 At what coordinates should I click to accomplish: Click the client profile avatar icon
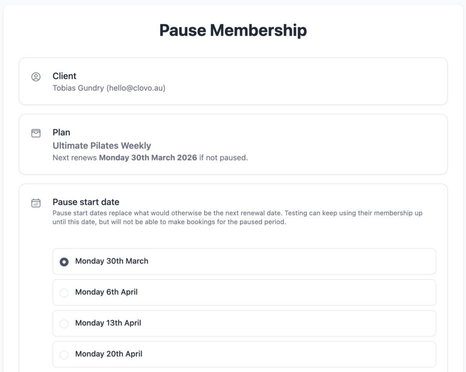(x=36, y=77)
